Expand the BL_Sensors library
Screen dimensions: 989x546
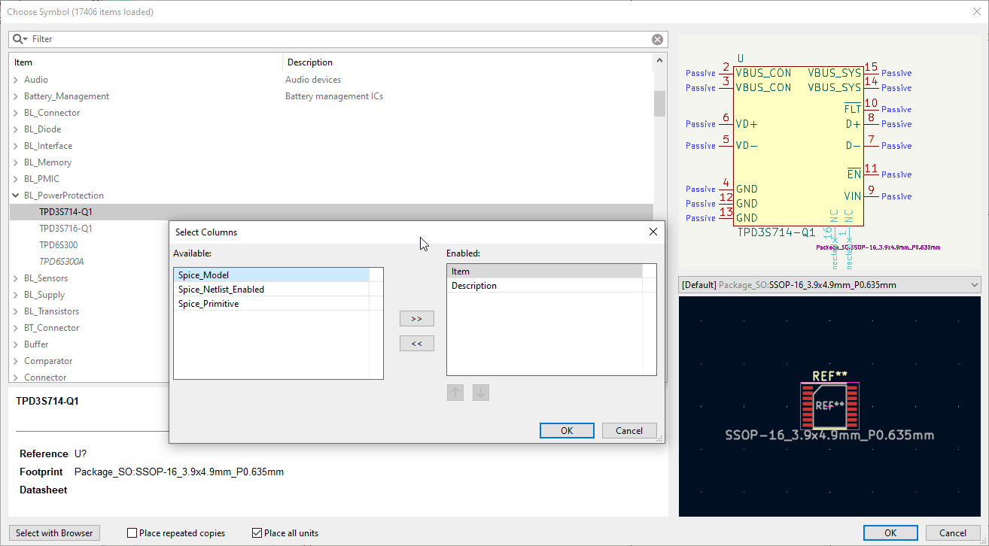(16, 278)
